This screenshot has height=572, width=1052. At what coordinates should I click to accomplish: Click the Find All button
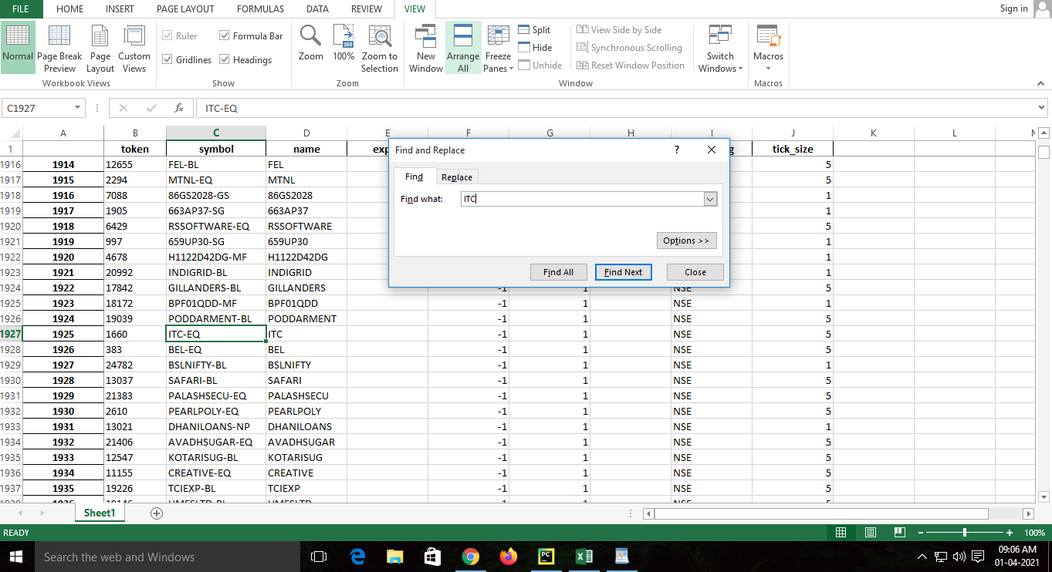click(x=558, y=272)
